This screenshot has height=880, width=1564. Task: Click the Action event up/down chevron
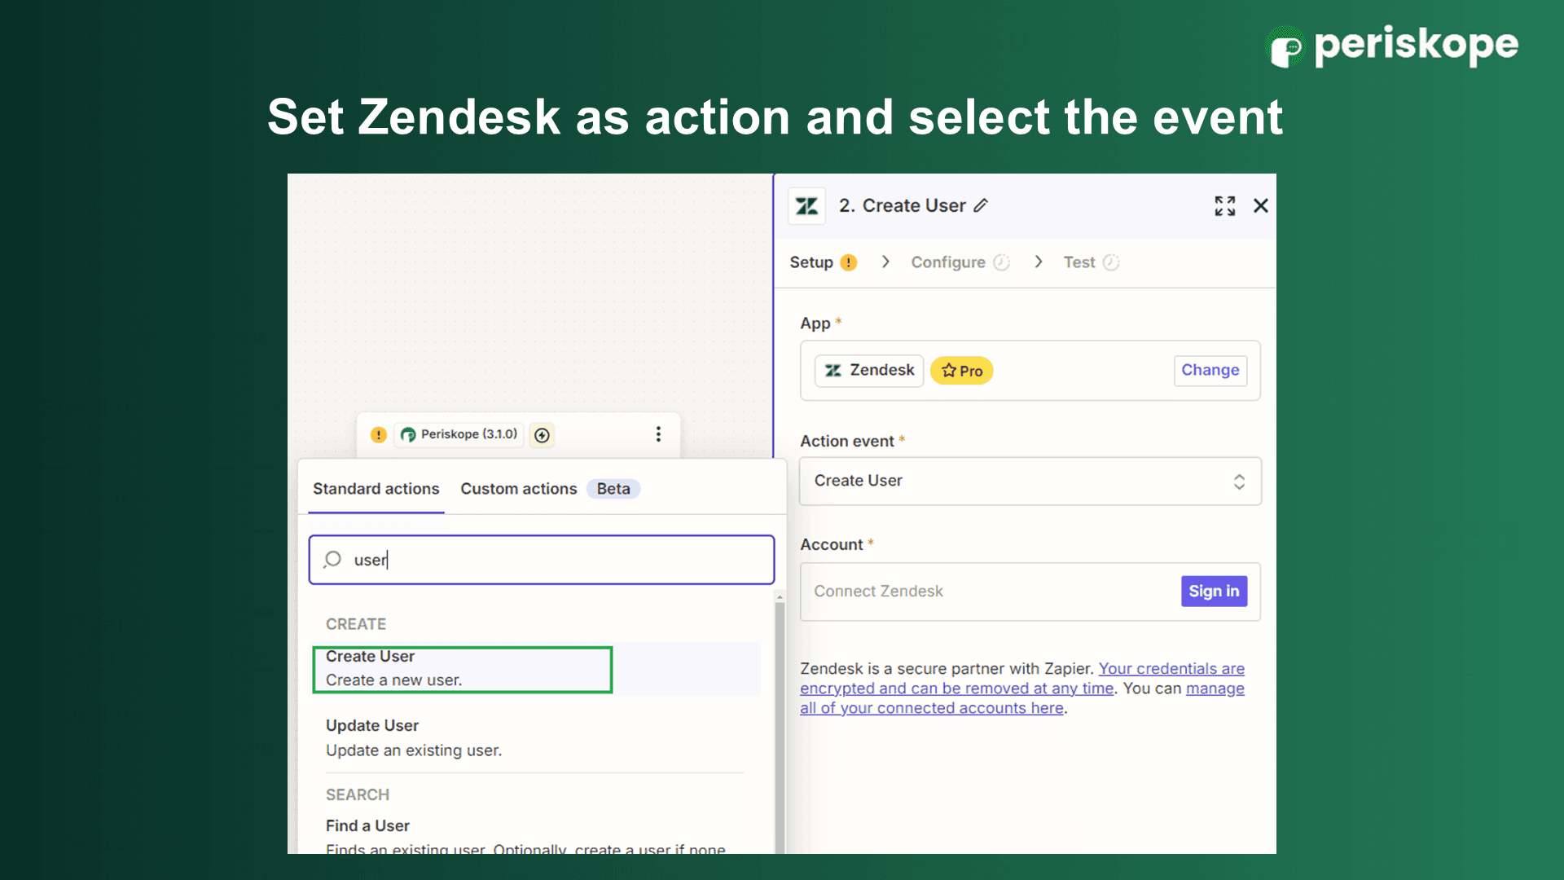[x=1239, y=482]
